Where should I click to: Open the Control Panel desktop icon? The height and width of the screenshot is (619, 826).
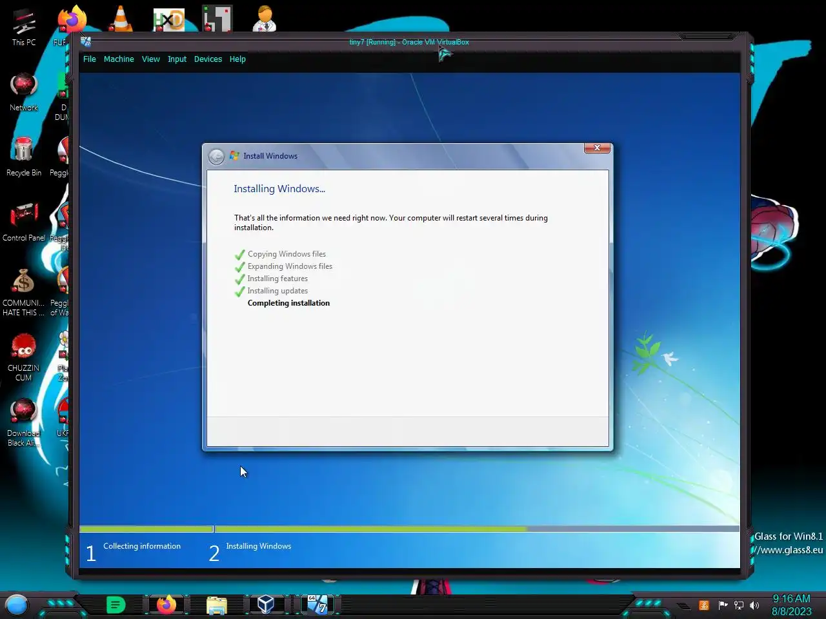[24, 222]
